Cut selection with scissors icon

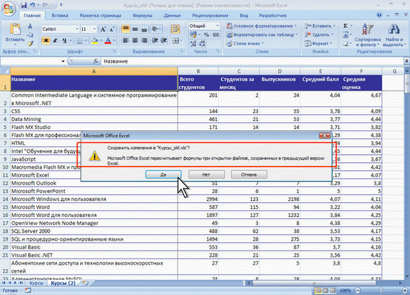coord(30,26)
